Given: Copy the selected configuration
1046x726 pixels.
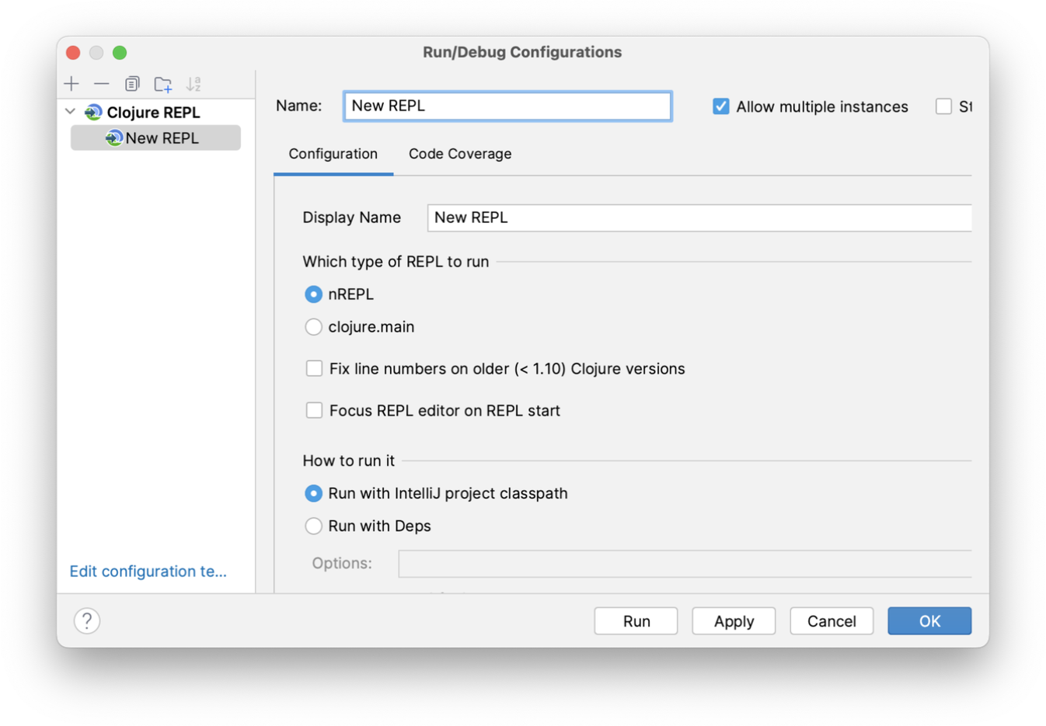Looking at the screenshot, I should coord(132,84).
